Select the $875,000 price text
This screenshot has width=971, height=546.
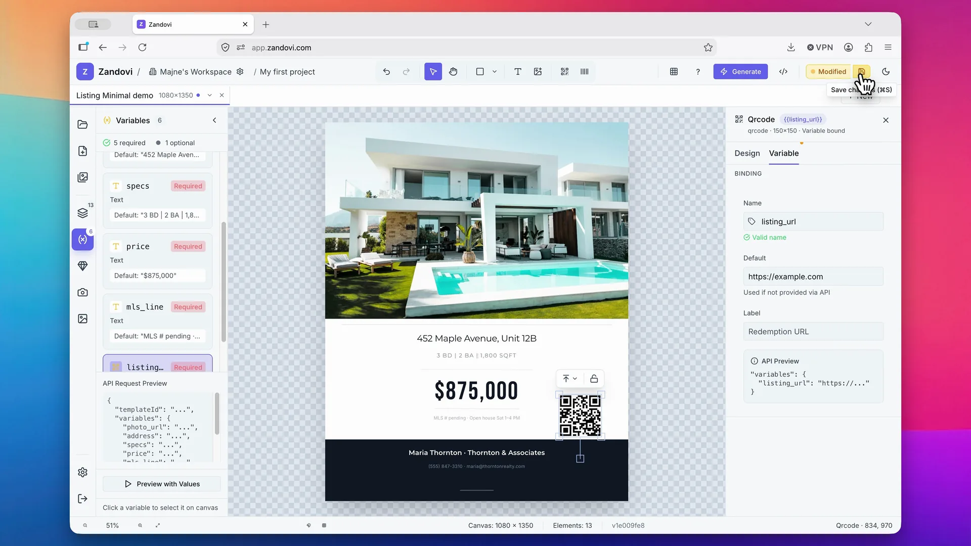pyautogui.click(x=476, y=391)
